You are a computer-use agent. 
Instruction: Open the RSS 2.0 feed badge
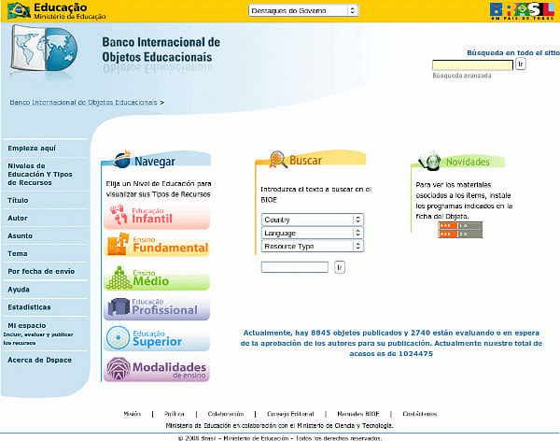[x=460, y=234]
